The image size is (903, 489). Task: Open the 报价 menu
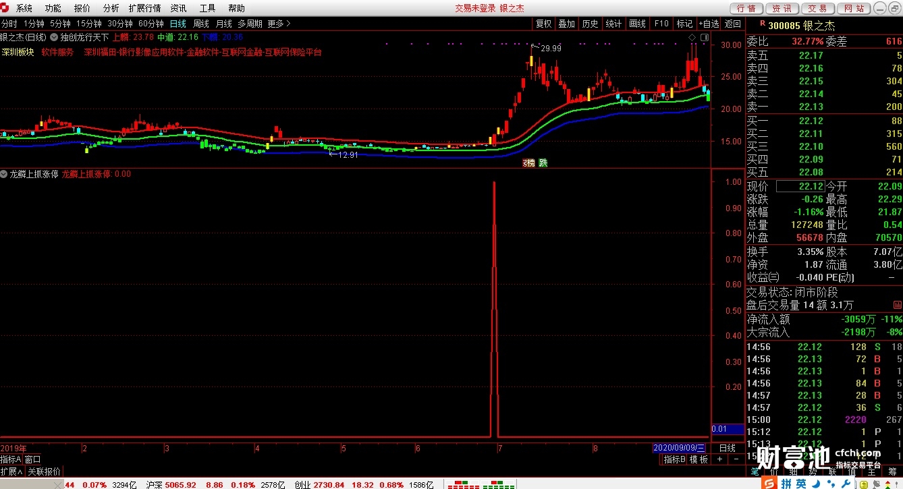tap(82, 8)
